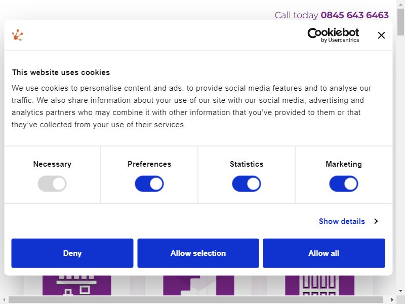Toggle the Necessary cookies switch
Viewport: 405px width, 304px height.
coord(52,184)
